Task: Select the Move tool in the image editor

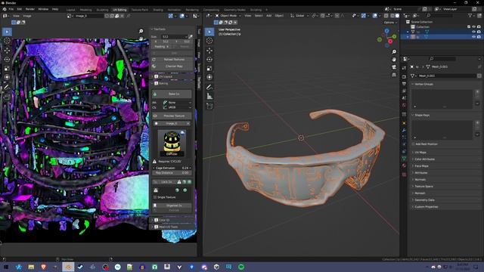Action: [x=7, y=51]
